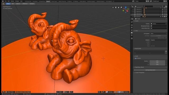The height and width of the screenshot is (95, 169).
Task: Choose the Add selection mode button
Action: tap(13, 4)
